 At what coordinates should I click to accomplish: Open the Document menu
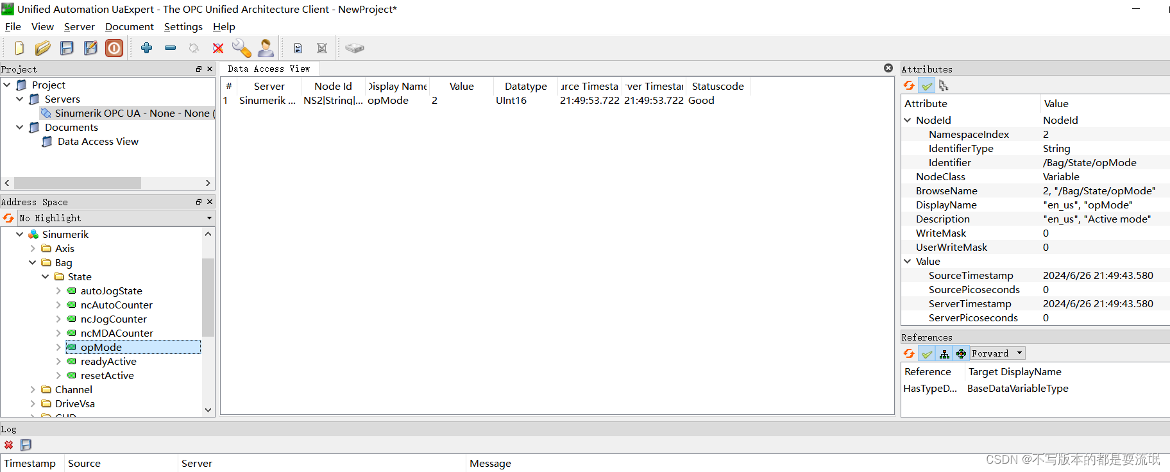point(129,26)
